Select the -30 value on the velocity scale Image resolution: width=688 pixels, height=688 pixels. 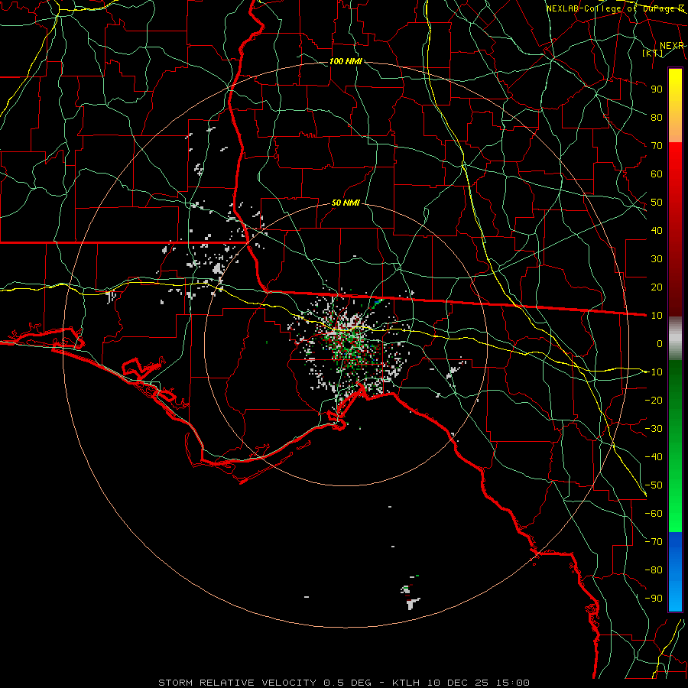point(654,429)
